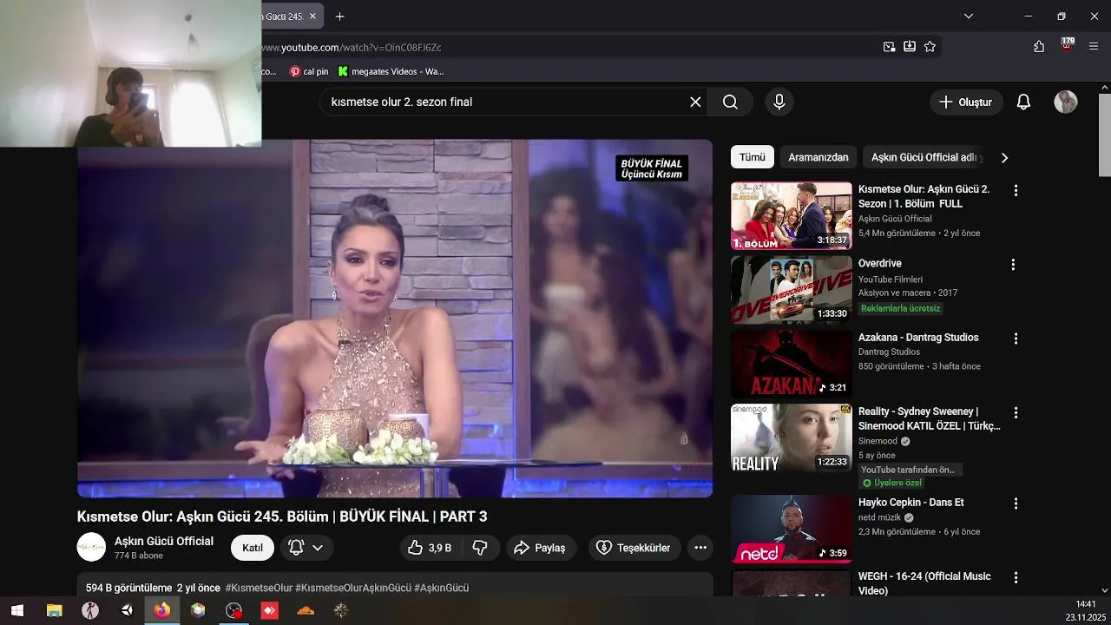Open Firefox extensions puzzle icon
Viewport: 1111px width, 625px height.
1039,47
